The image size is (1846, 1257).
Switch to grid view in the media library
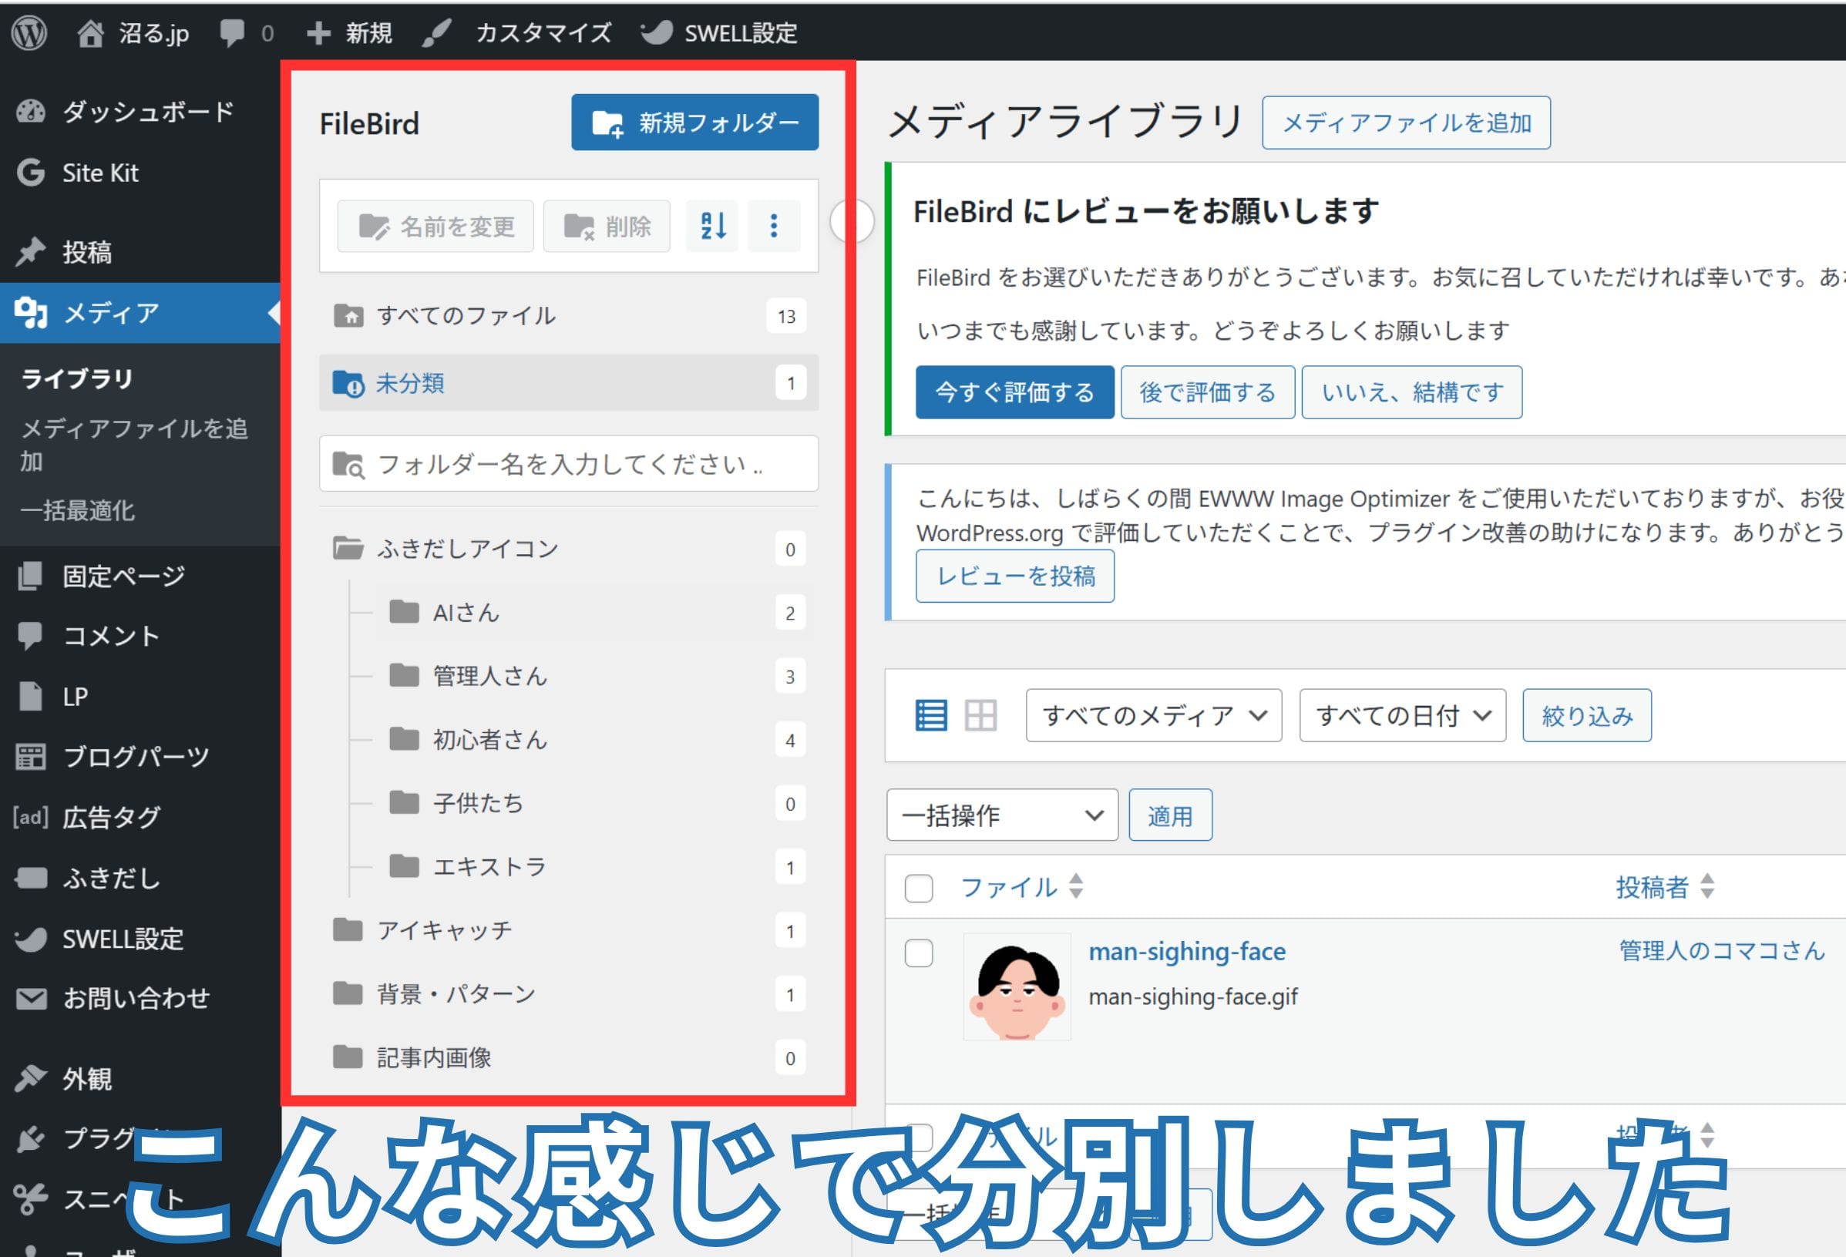point(980,714)
